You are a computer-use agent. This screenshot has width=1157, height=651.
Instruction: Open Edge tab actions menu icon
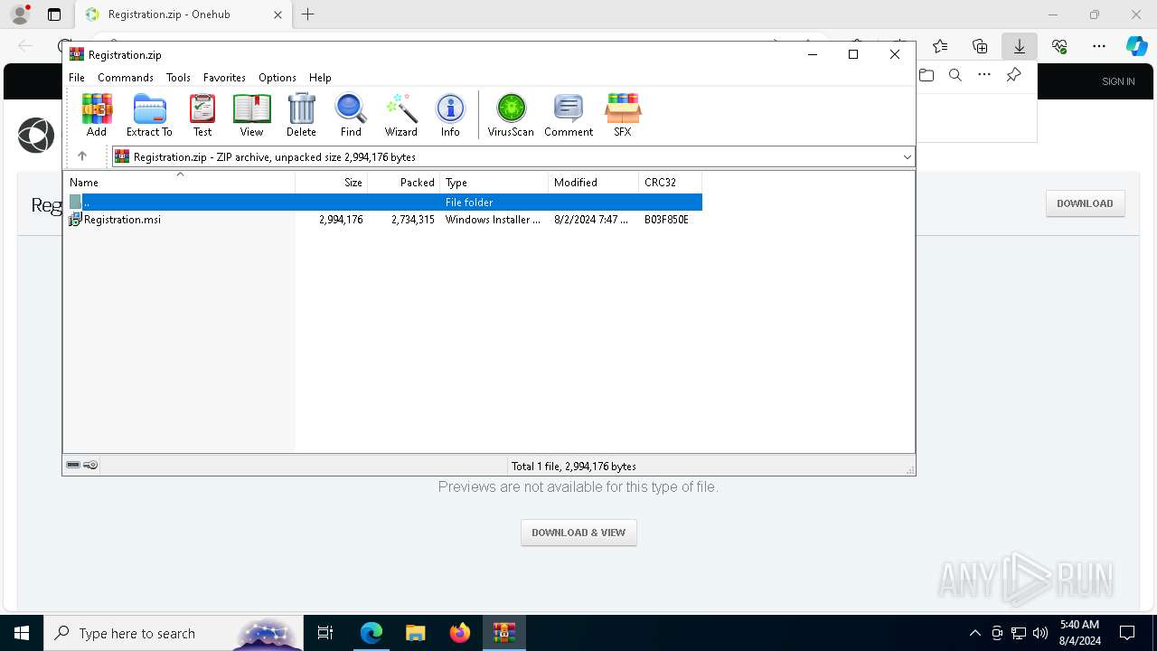54,14
